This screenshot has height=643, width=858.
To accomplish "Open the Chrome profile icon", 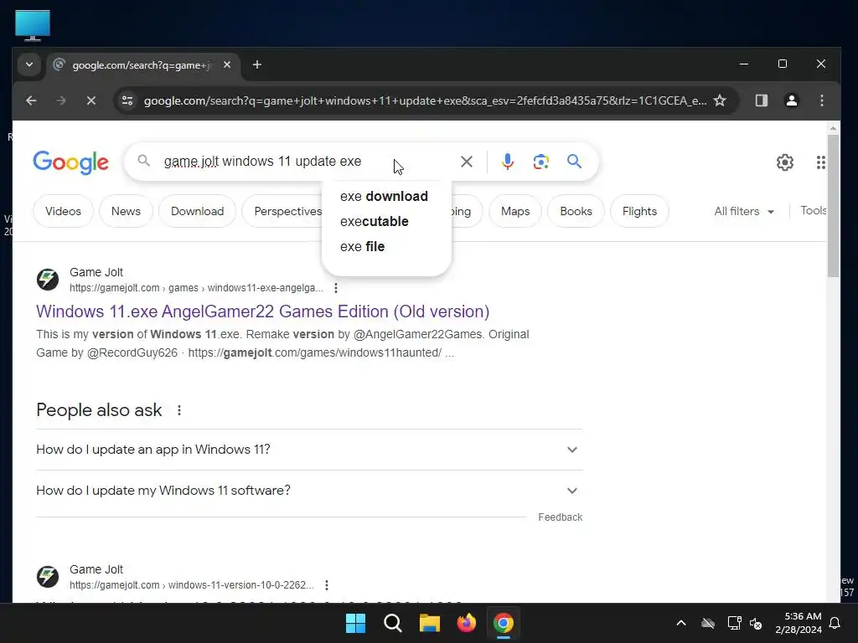I will tap(792, 100).
